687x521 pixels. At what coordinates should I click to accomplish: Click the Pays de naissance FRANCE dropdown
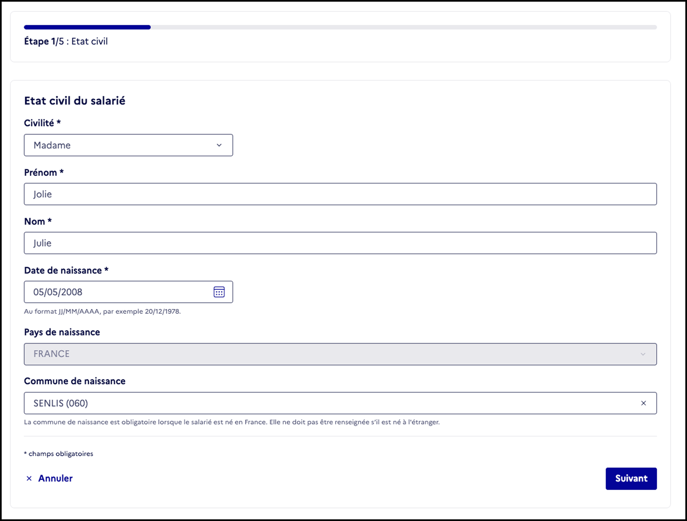pos(340,354)
